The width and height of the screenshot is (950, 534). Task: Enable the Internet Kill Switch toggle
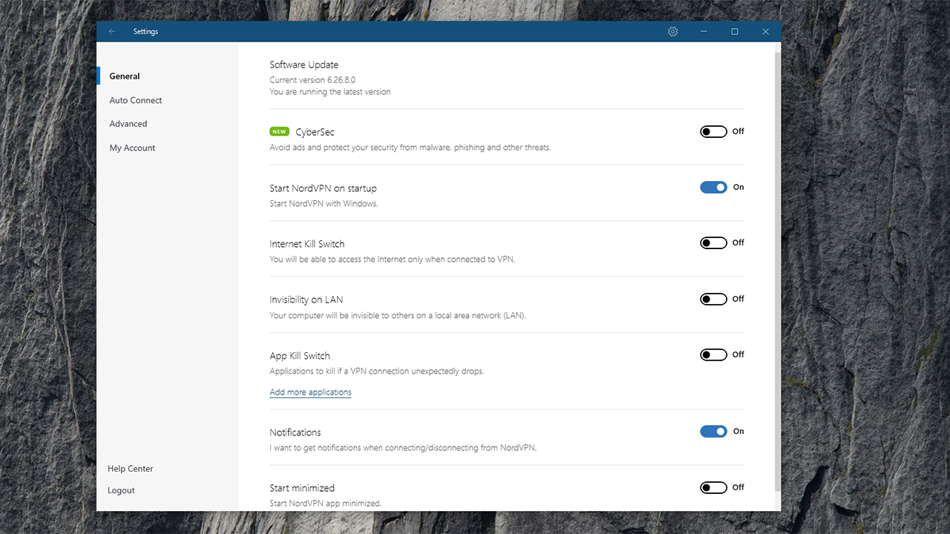[x=713, y=243]
